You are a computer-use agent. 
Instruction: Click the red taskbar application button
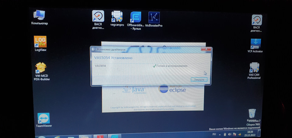pos(100,136)
